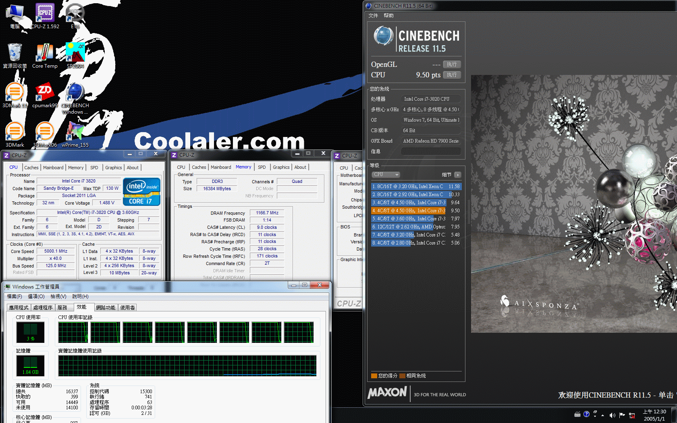Viewport: 677px width, 423px height.
Task: Open the CINEBENCH Windows desktop shortcut
Action: point(75,98)
